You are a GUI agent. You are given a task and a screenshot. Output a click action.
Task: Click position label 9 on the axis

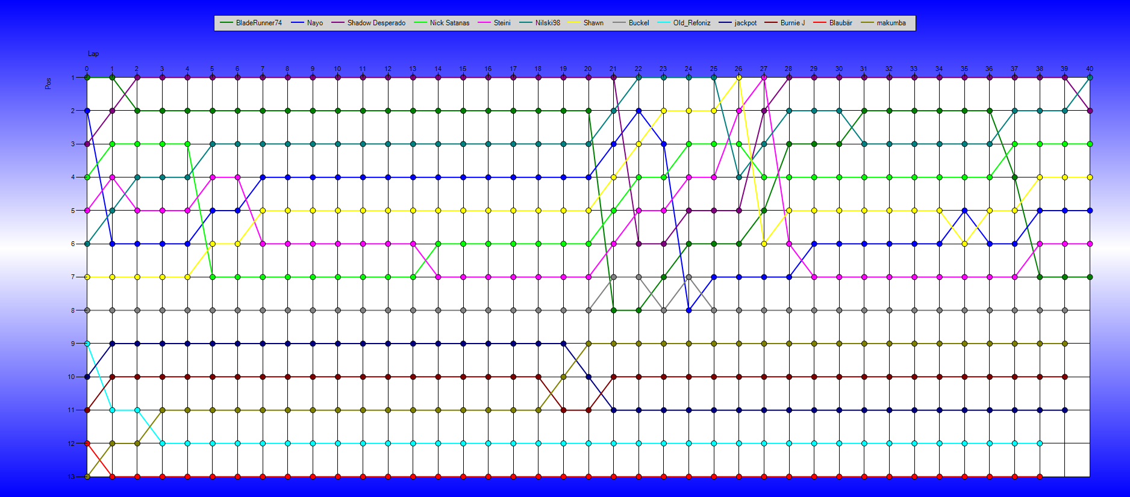(x=73, y=344)
